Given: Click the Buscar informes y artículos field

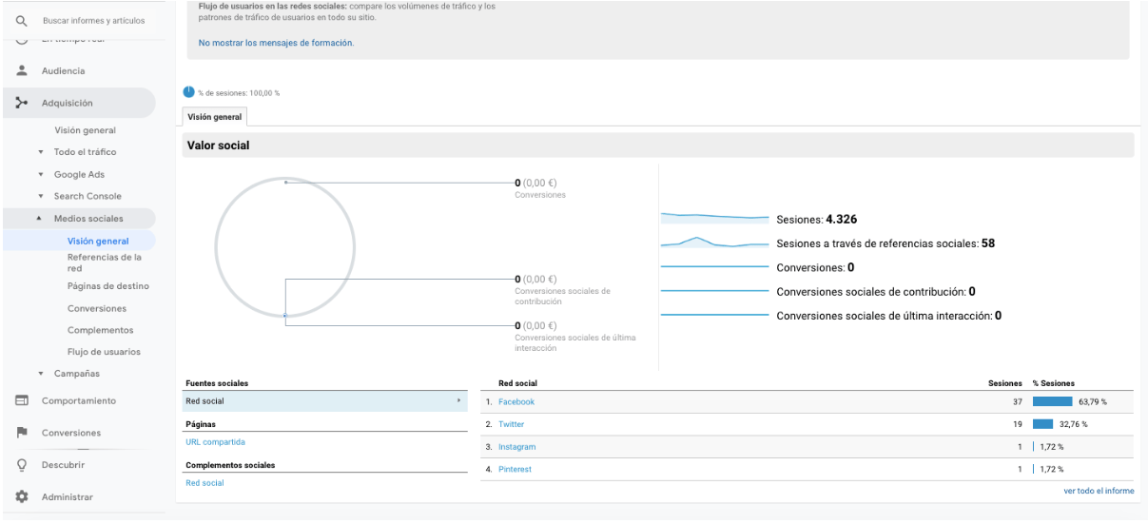Looking at the screenshot, I should click(x=94, y=20).
